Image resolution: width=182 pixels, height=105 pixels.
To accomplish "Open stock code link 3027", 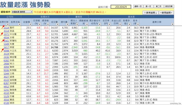I will pyautogui.click(x=6, y=77).
